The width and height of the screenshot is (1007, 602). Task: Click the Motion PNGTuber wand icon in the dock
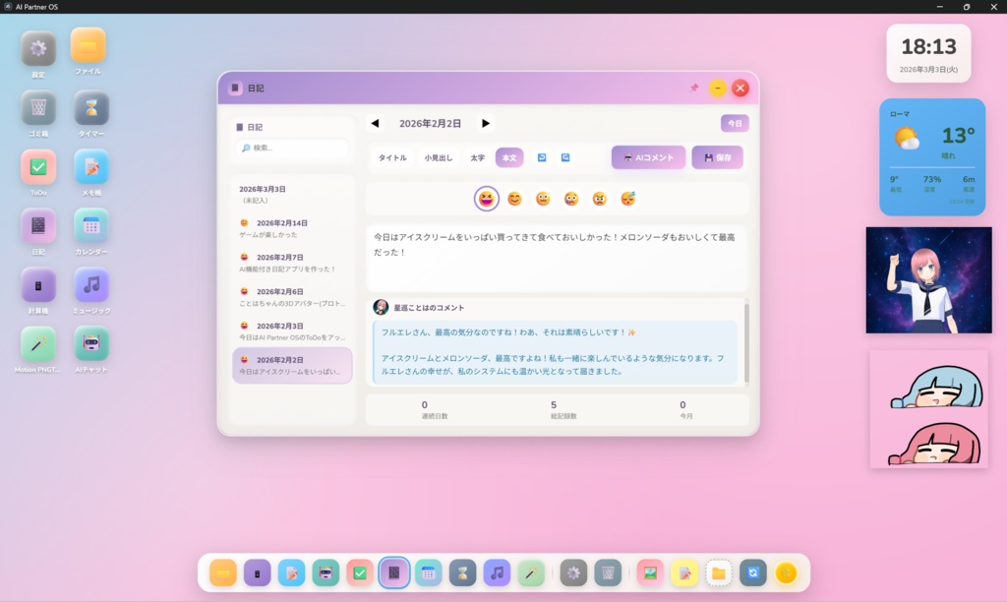coord(532,572)
